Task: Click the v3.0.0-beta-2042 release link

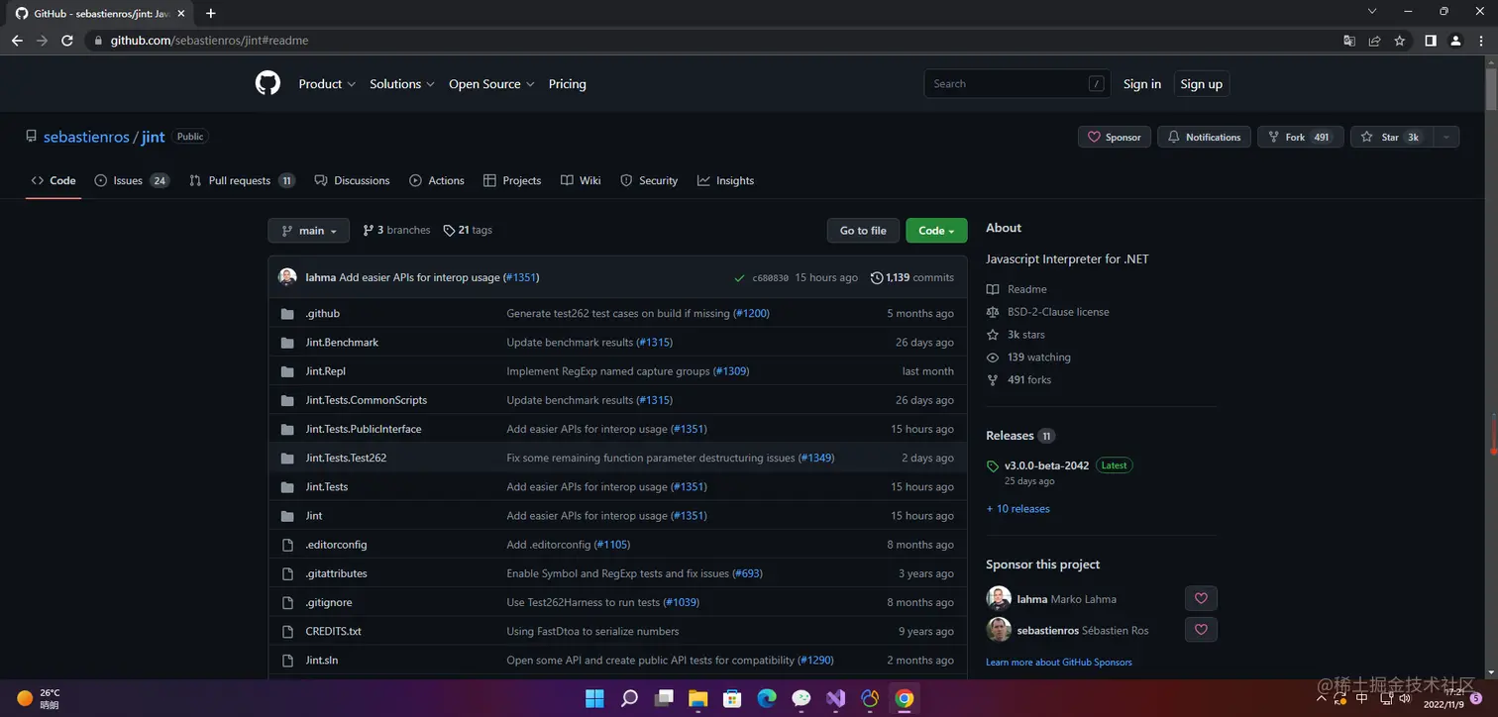Action: click(1046, 465)
